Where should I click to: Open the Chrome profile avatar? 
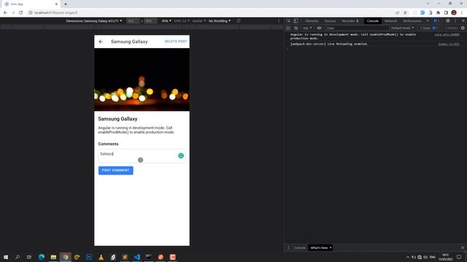click(x=454, y=13)
